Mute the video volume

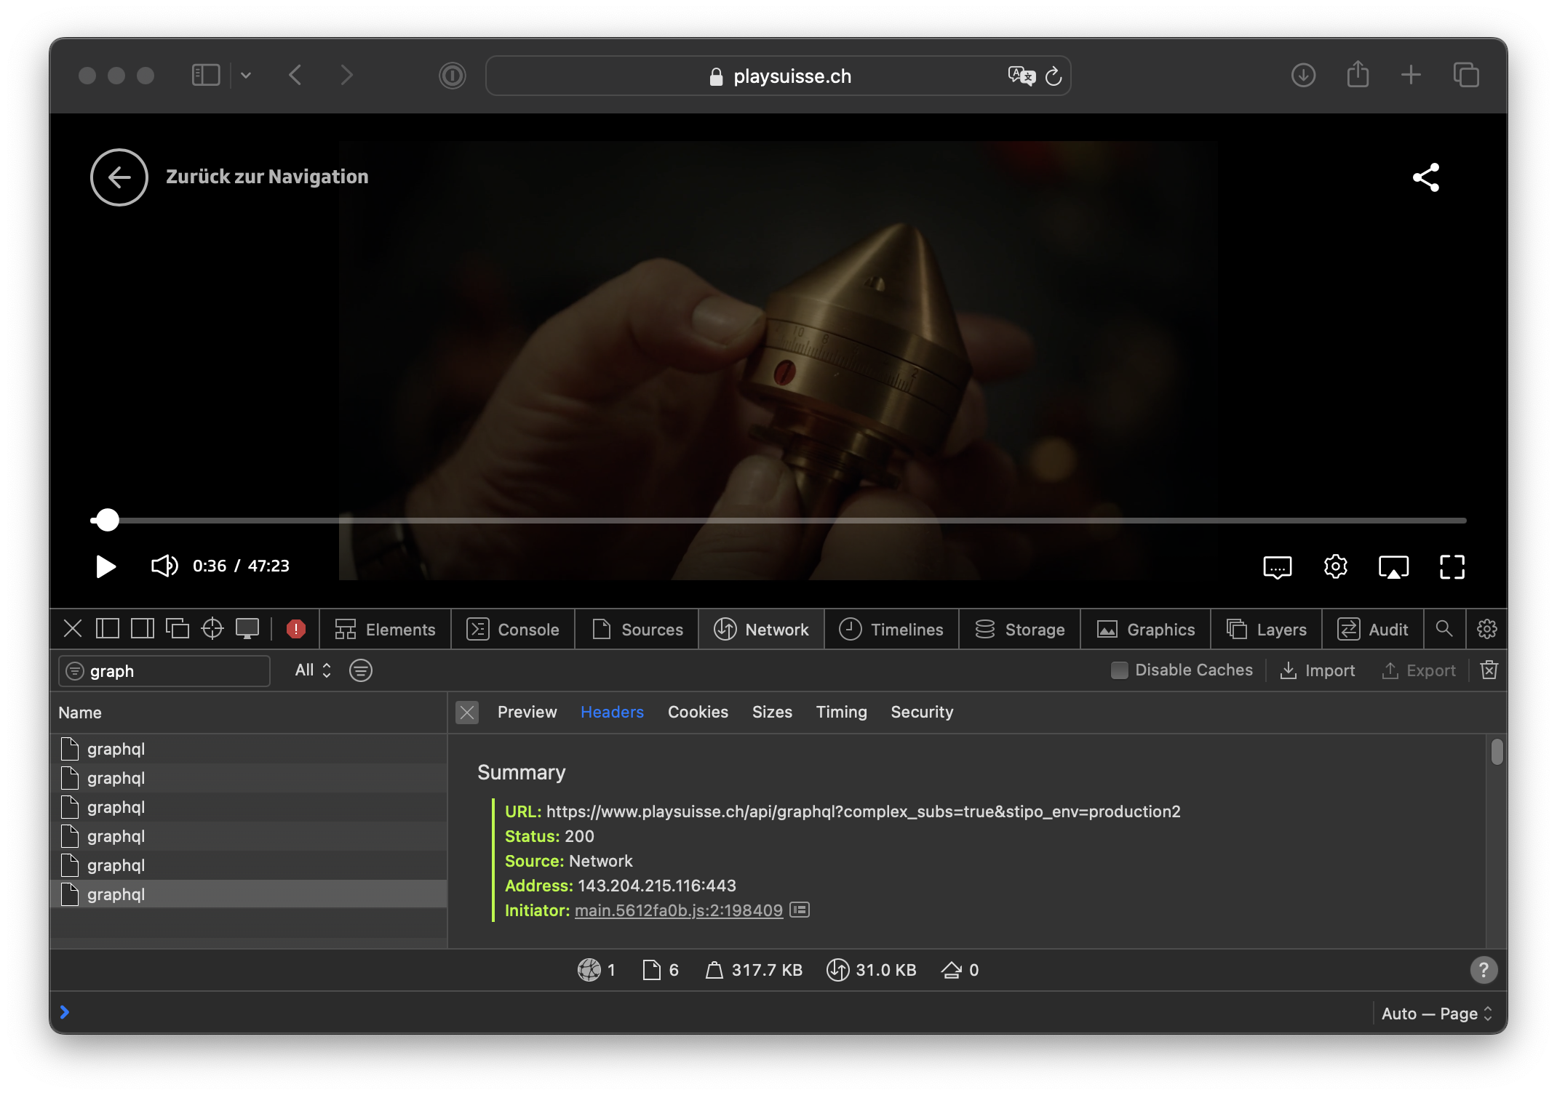pyautogui.click(x=164, y=566)
